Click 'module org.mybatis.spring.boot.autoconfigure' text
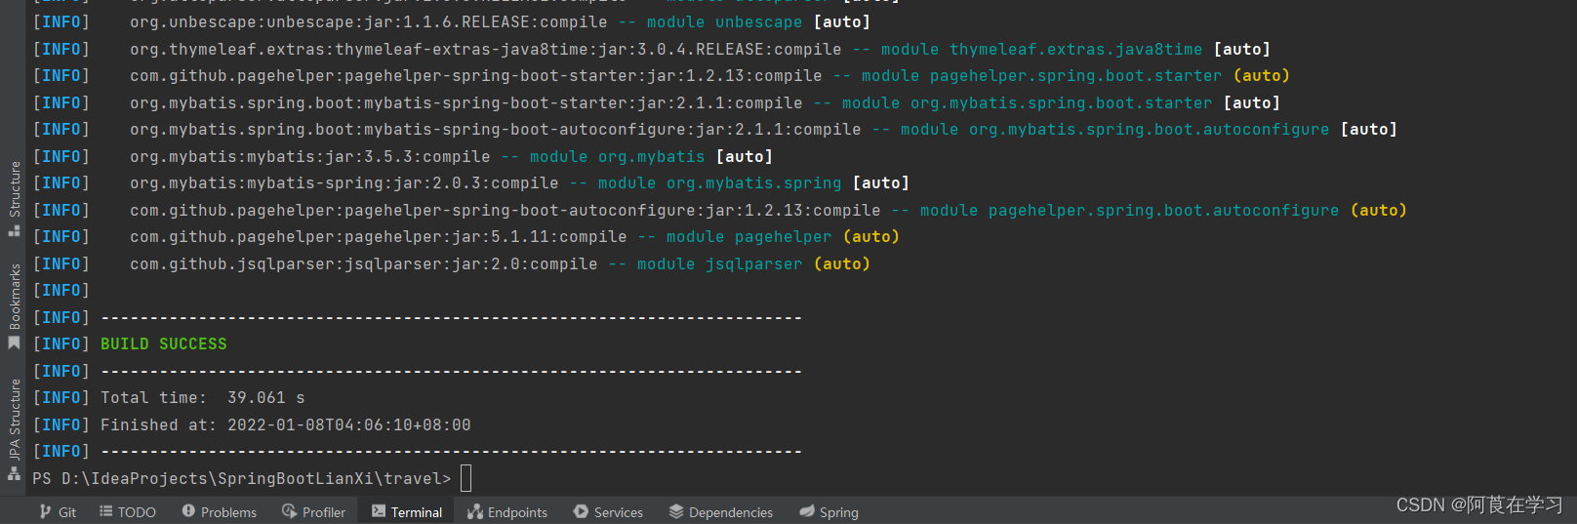The width and height of the screenshot is (1577, 524). (x=1115, y=129)
